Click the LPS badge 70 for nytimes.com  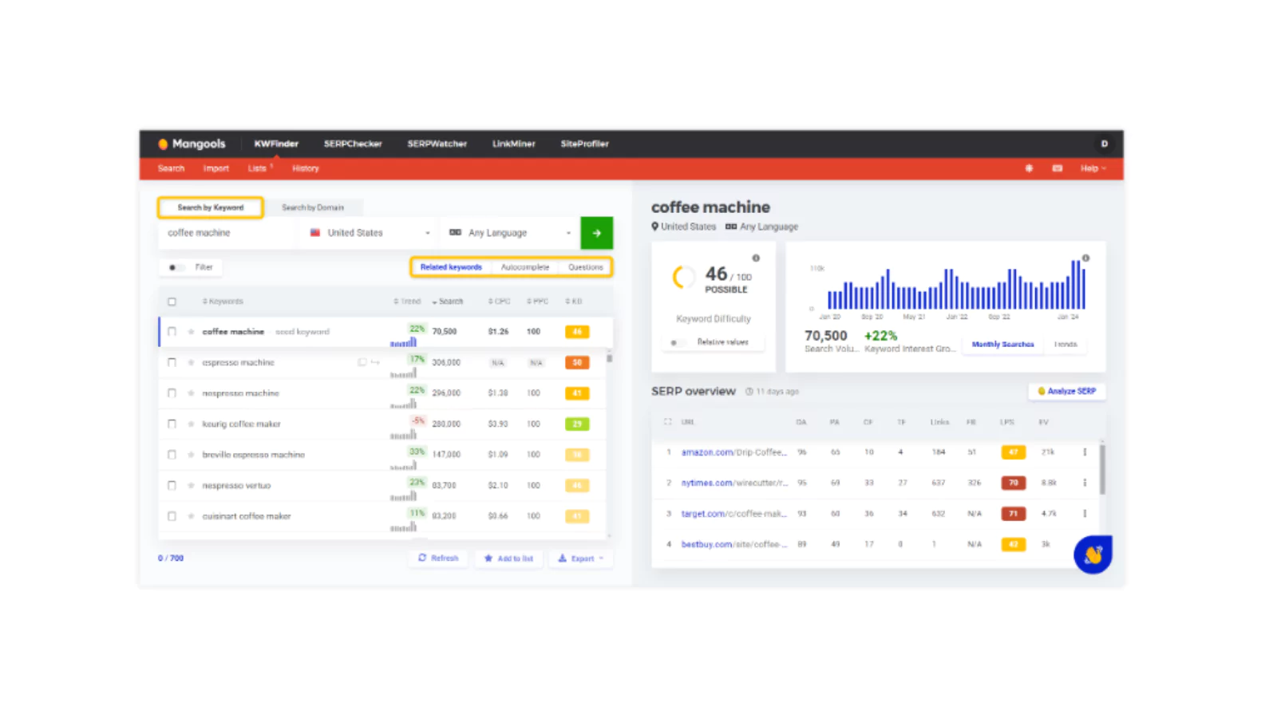[x=1013, y=483]
